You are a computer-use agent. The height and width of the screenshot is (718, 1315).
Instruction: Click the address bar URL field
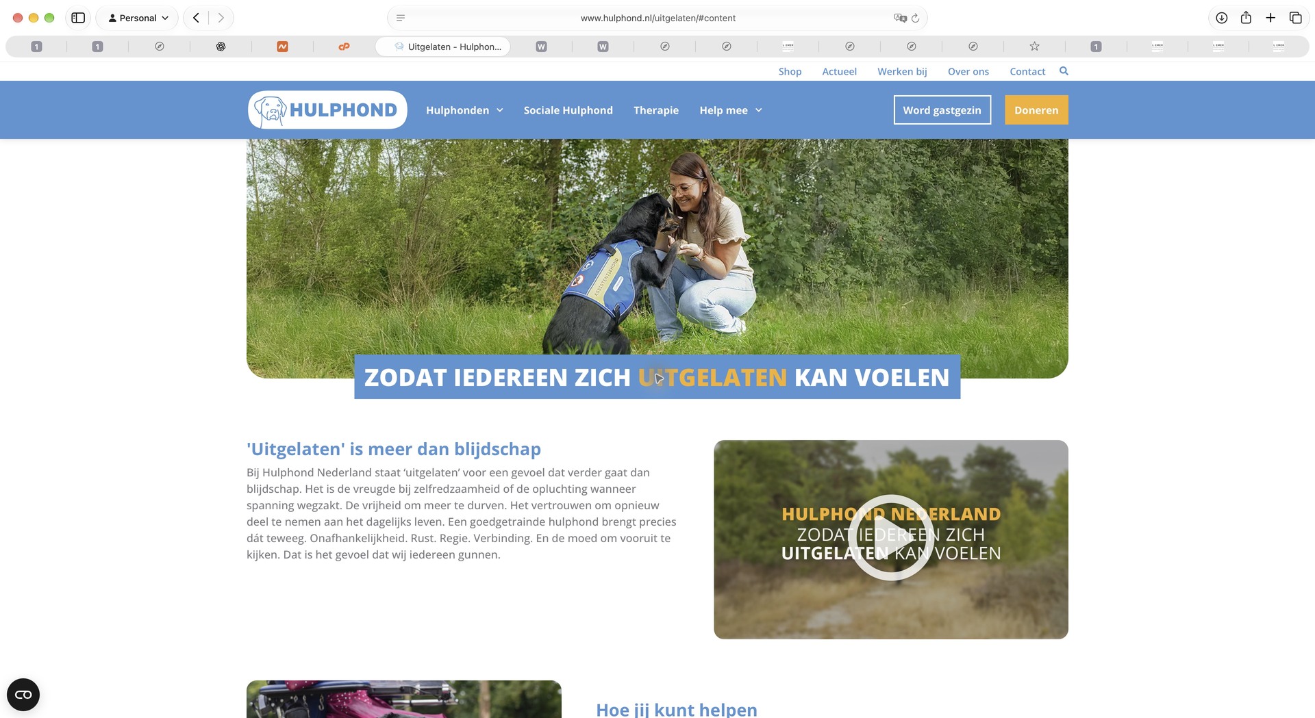pyautogui.click(x=657, y=18)
